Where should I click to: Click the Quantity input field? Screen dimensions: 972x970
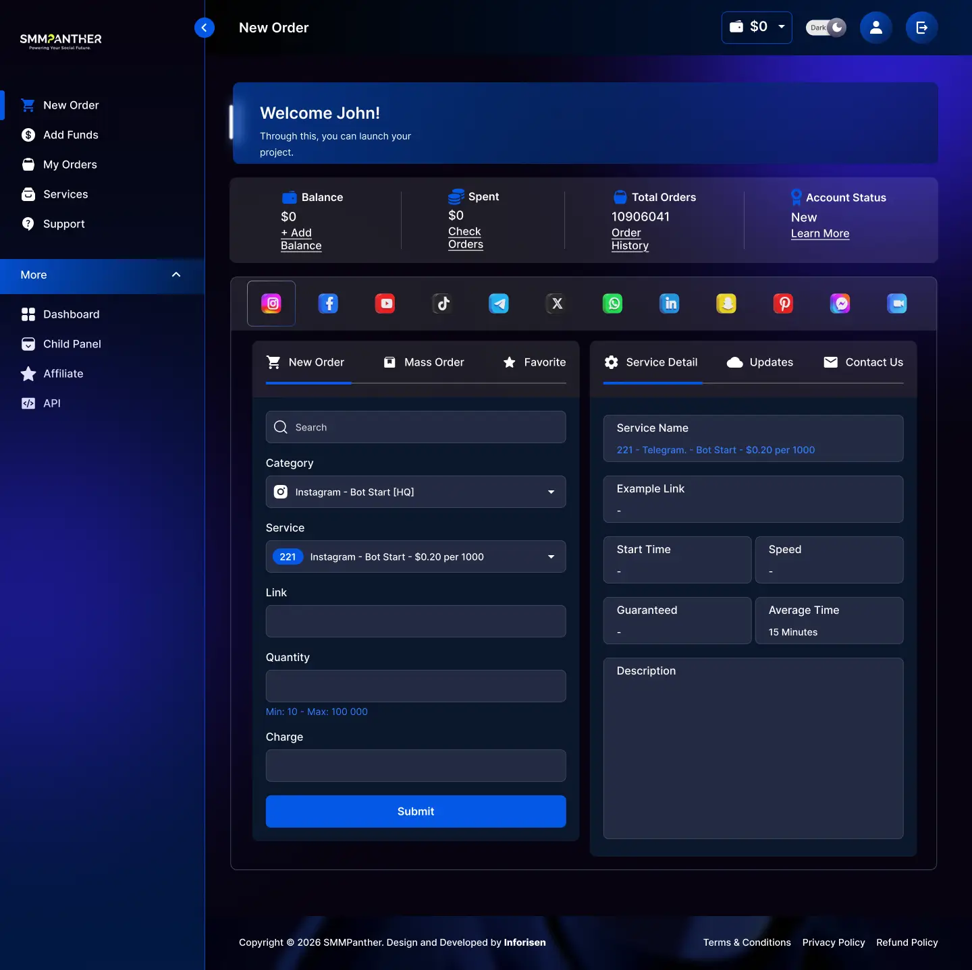coord(415,686)
